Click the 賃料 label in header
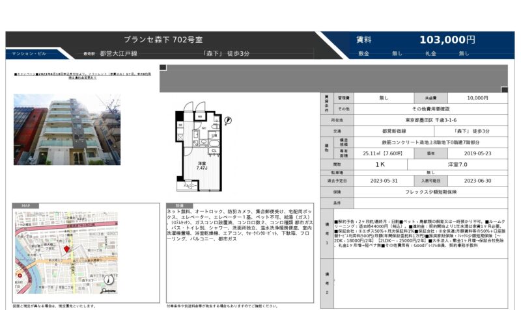Viewport: 521px width, 310px height. [x=364, y=40]
